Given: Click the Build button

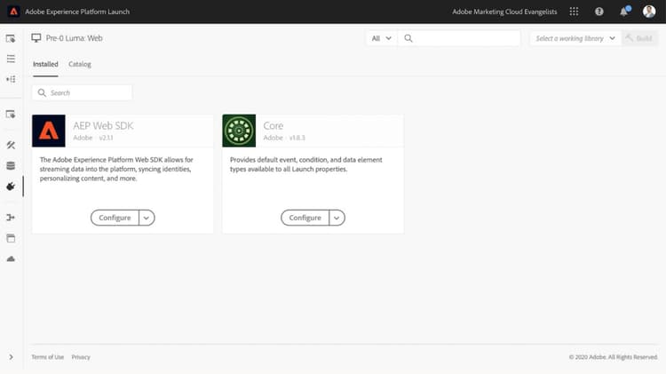Looking at the screenshot, I should click(639, 38).
